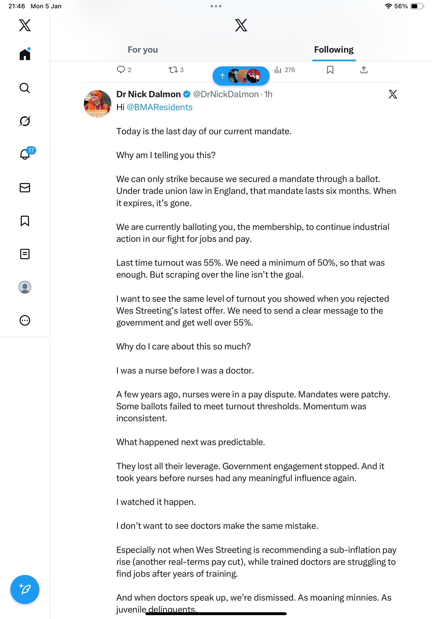Share the post above
Image resolution: width=432 pixels, height=619 pixels.
pyautogui.click(x=364, y=70)
